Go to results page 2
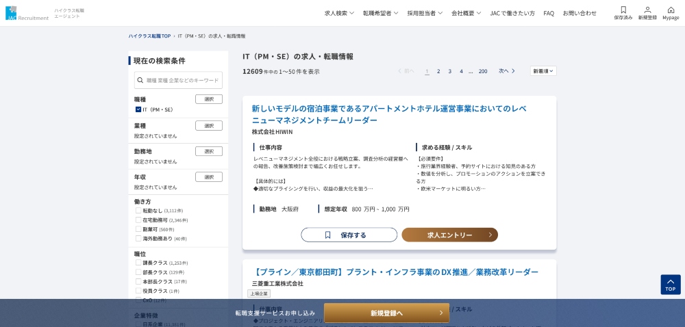The image size is (685, 327). [438, 71]
